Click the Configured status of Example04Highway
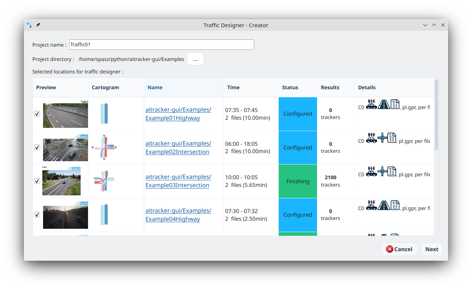 (298, 215)
